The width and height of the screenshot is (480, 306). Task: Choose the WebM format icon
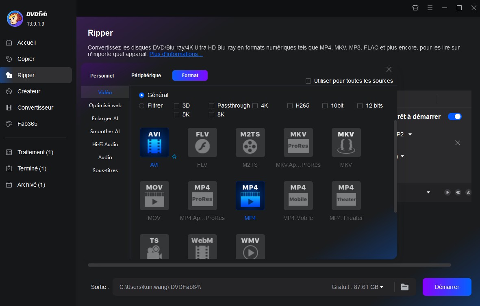pyautogui.click(x=202, y=247)
